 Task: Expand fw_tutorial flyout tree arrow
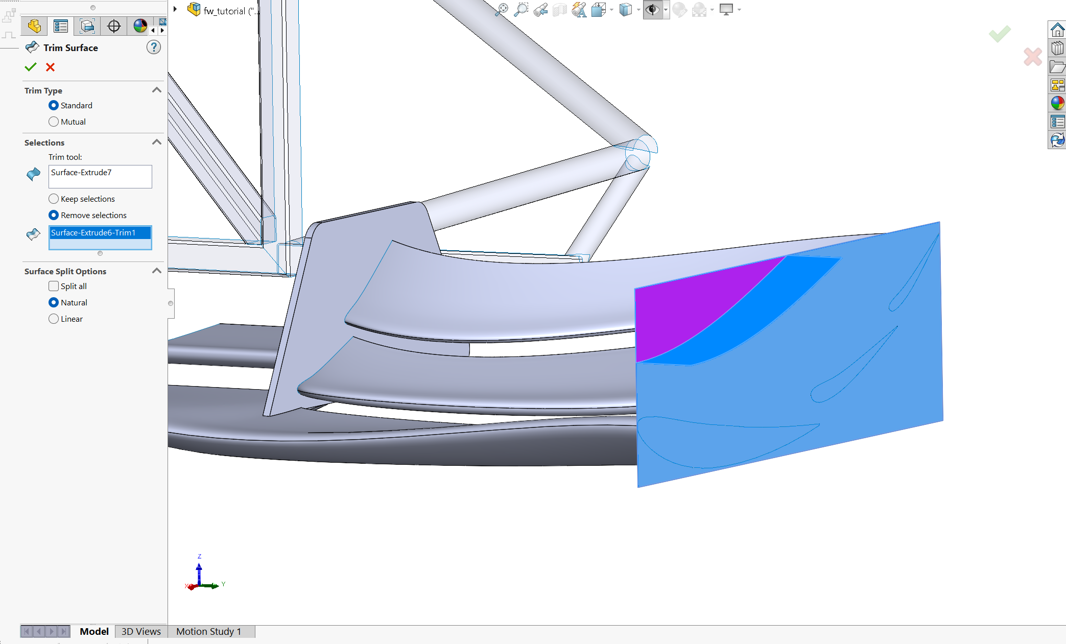tap(175, 9)
